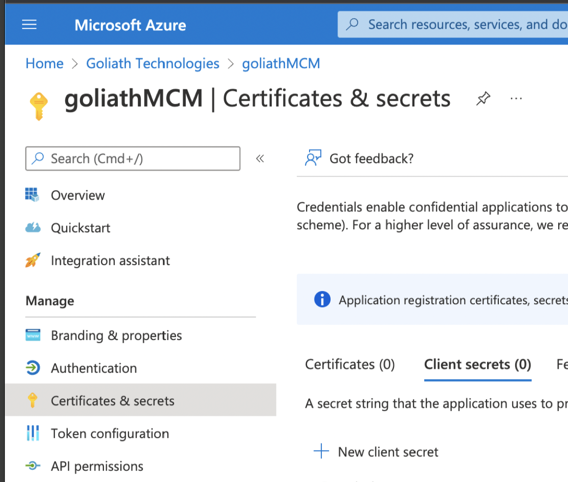The image size is (568, 482).
Task: Open Integration assistant menu item
Action: tap(110, 261)
